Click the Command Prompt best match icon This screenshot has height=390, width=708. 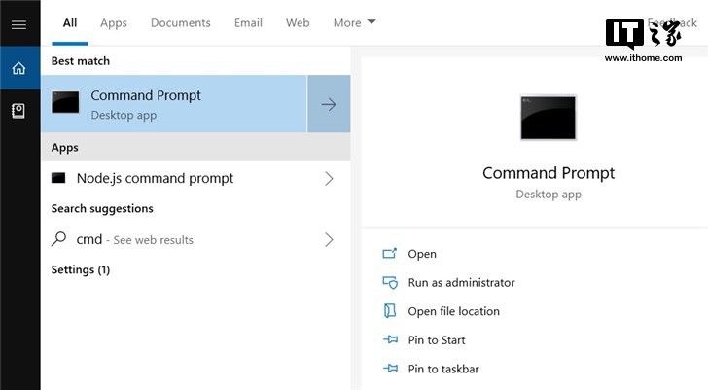[x=65, y=102]
